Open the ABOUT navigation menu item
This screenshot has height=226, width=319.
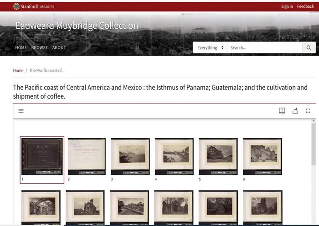point(59,48)
